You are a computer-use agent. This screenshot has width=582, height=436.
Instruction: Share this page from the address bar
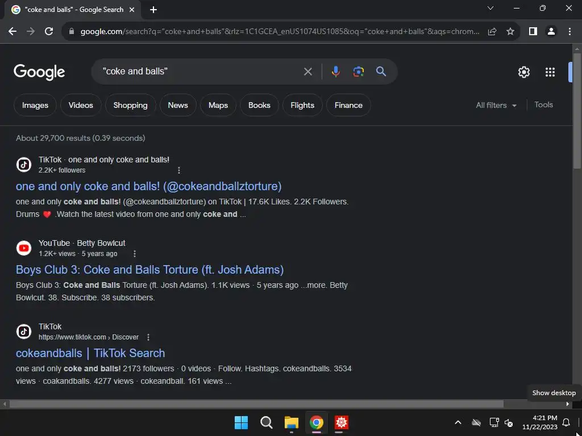point(492,32)
